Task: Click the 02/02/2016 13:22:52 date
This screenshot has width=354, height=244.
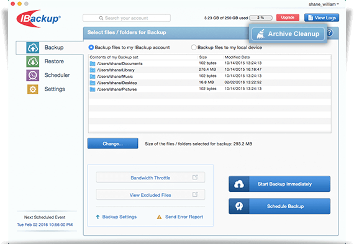Action: click(x=243, y=82)
